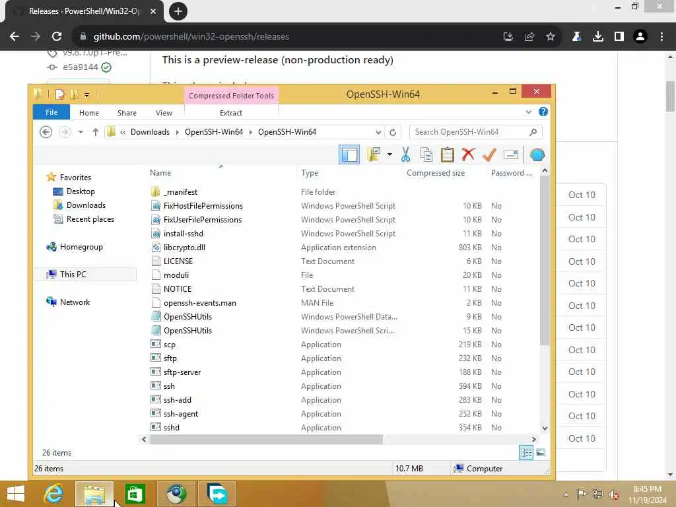Switch to Large icons view button

click(x=541, y=452)
